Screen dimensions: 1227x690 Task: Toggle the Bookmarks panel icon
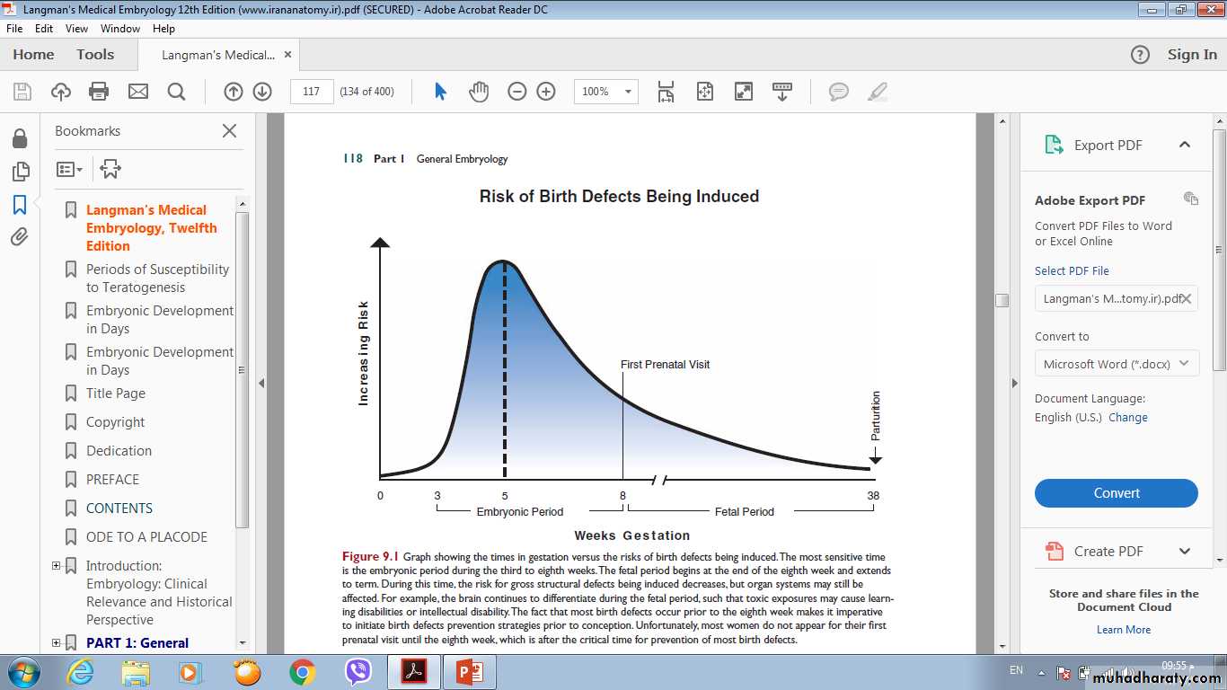[x=19, y=205]
